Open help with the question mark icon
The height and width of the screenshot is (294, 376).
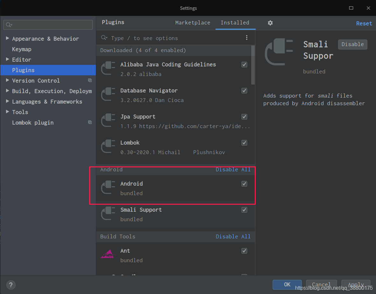[11, 285]
